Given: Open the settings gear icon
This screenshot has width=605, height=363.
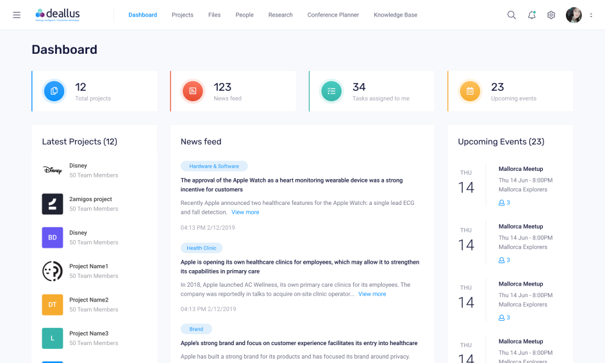Looking at the screenshot, I should [551, 15].
